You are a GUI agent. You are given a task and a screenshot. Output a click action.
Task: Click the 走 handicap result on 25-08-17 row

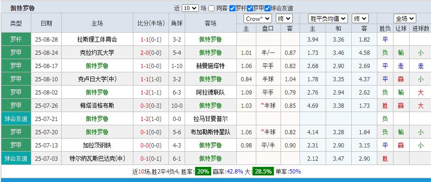coord(401,66)
